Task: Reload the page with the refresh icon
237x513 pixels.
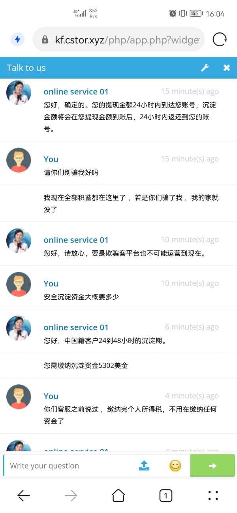Action: 220,39
